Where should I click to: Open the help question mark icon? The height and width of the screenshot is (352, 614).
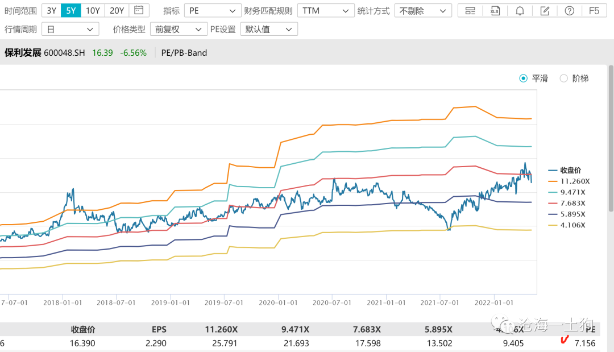click(569, 11)
